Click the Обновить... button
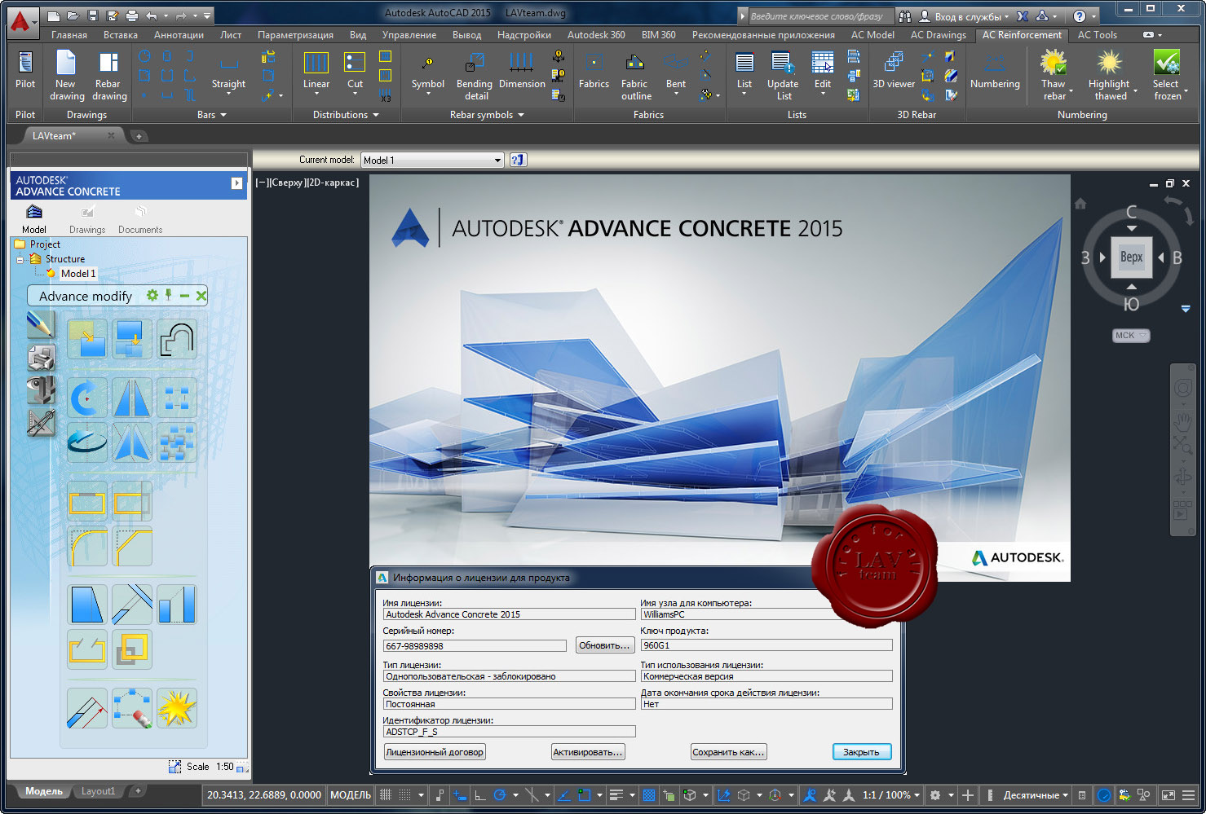 click(x=604, y=645)
